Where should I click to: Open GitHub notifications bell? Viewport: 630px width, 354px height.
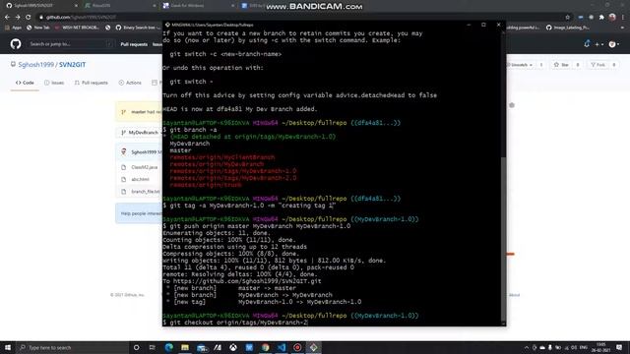pos(587,44)
